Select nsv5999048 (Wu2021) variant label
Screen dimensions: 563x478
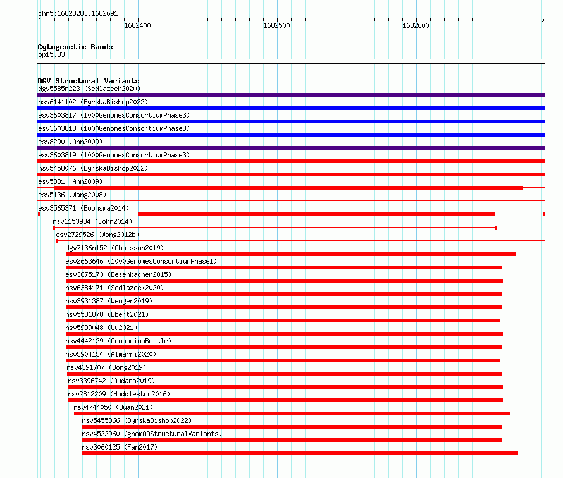101,328
